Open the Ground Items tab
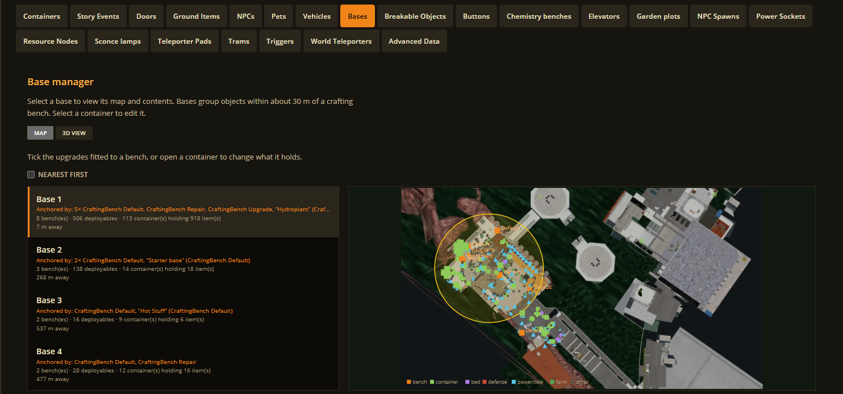The height and width of the screenshot is (394, 843). tap(197, 16)
